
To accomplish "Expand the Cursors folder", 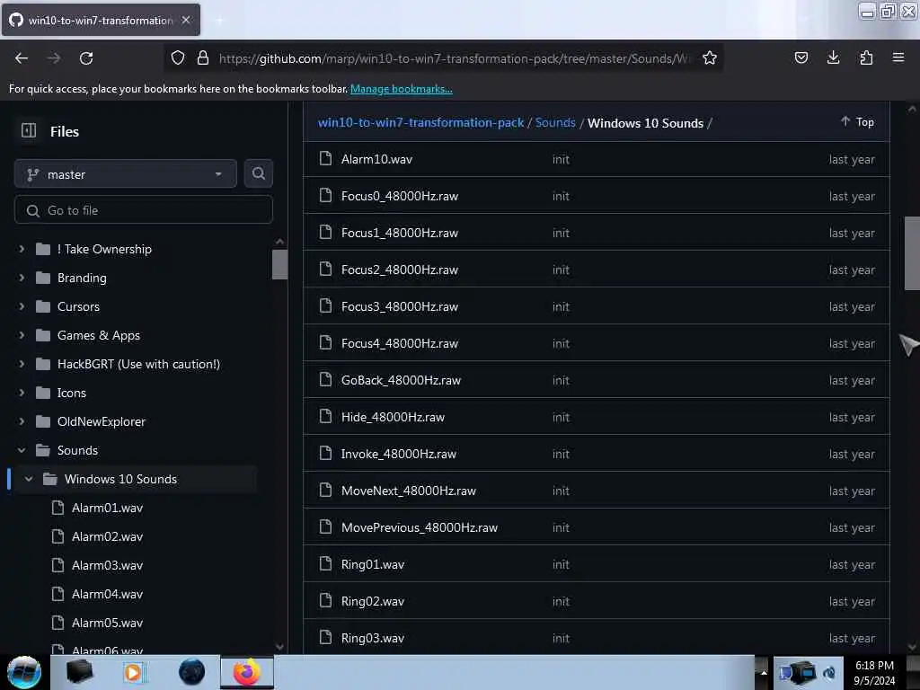I will pyautogui.click(x=22, y=306).
